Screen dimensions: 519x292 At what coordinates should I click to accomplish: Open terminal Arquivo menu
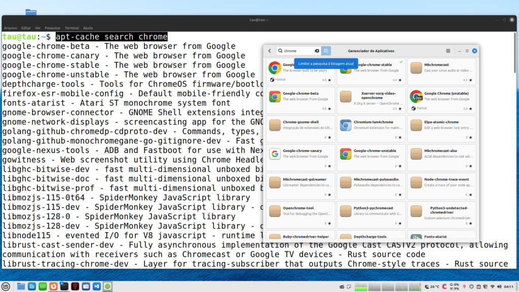(x=10, y=28)
